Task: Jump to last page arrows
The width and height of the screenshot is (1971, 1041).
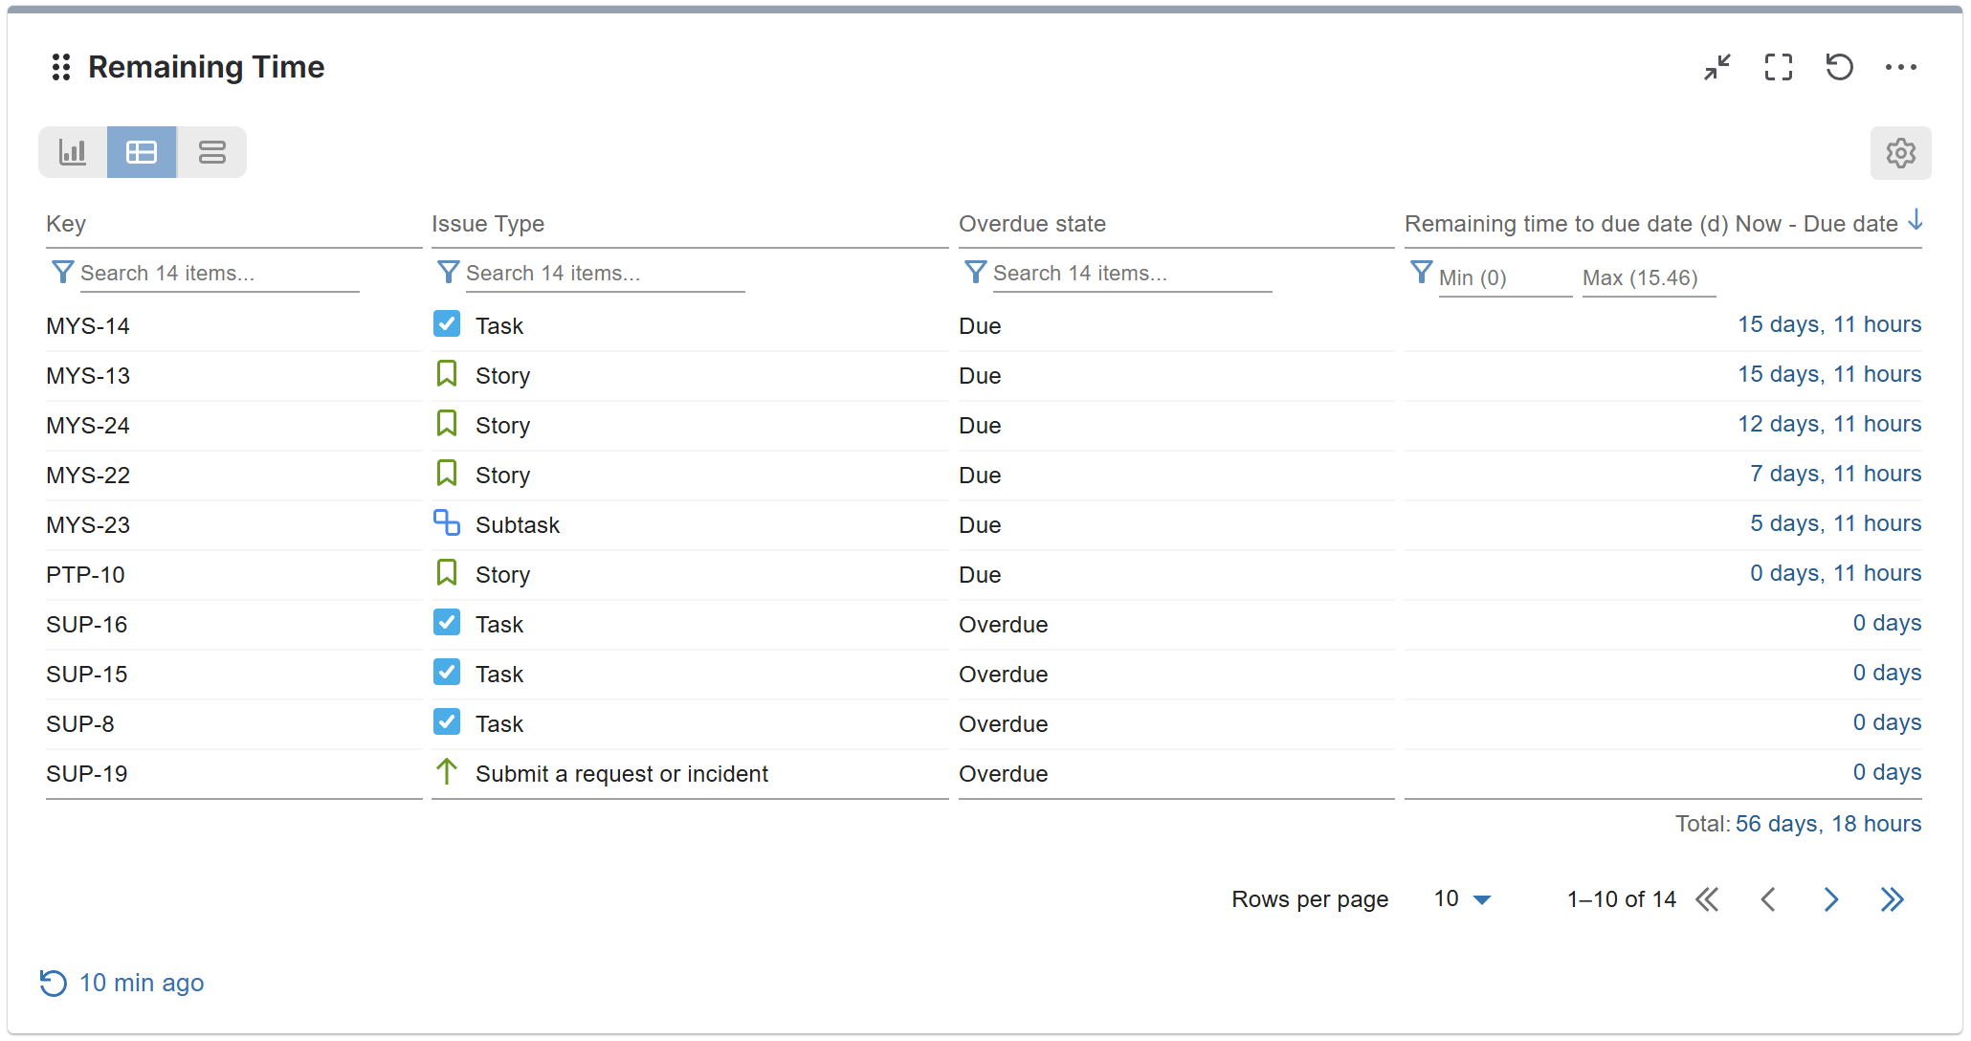Action: [1892, 899]
